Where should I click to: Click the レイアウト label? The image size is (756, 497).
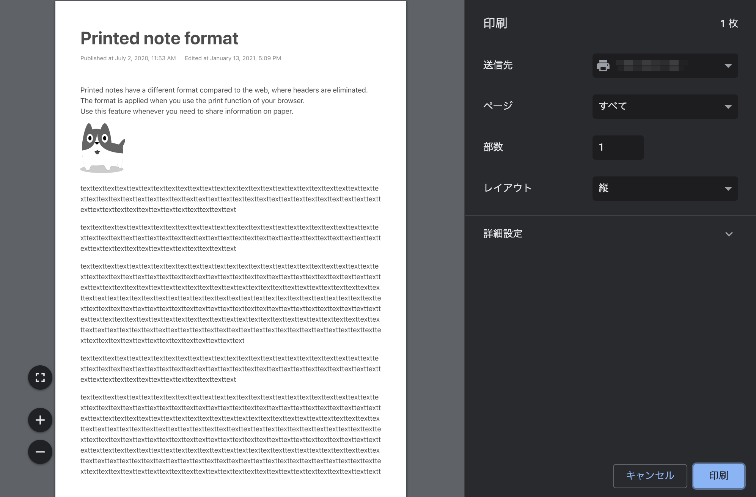[508, 188]
